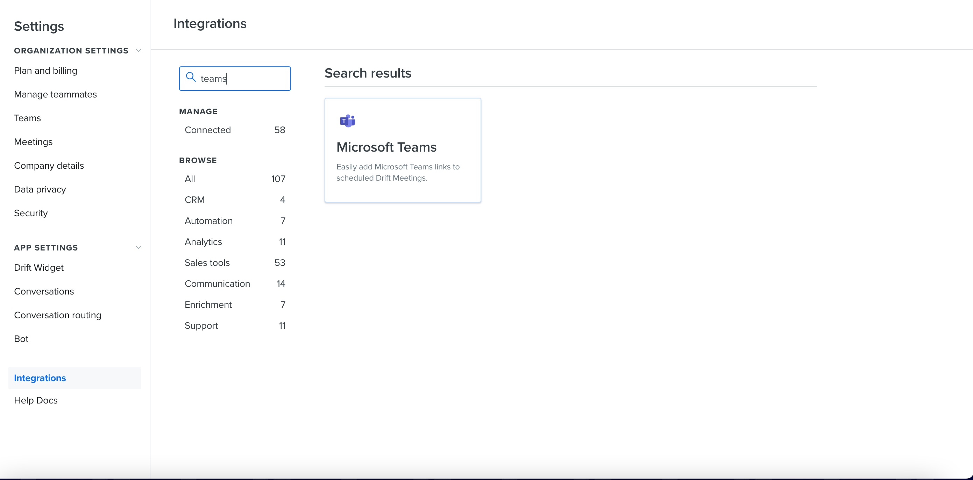Click the Microsoft Teams logo icon

tap(348, 121)
